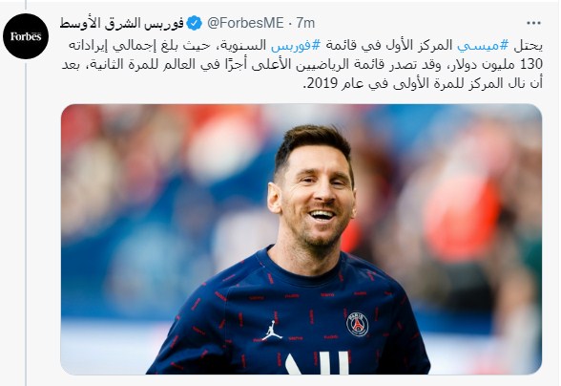
Task: Click display name فوربس الشرق الأوسط
Action: (x=122, y=23)
